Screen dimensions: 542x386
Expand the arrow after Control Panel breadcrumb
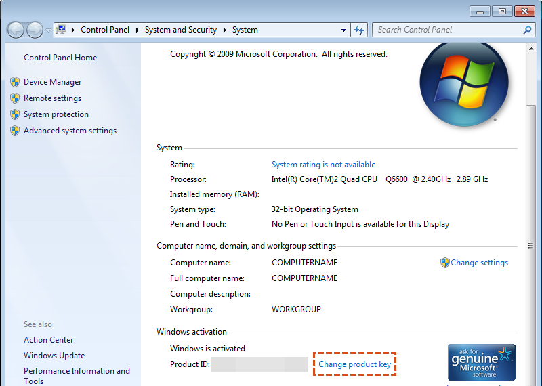tap(138, 30)
